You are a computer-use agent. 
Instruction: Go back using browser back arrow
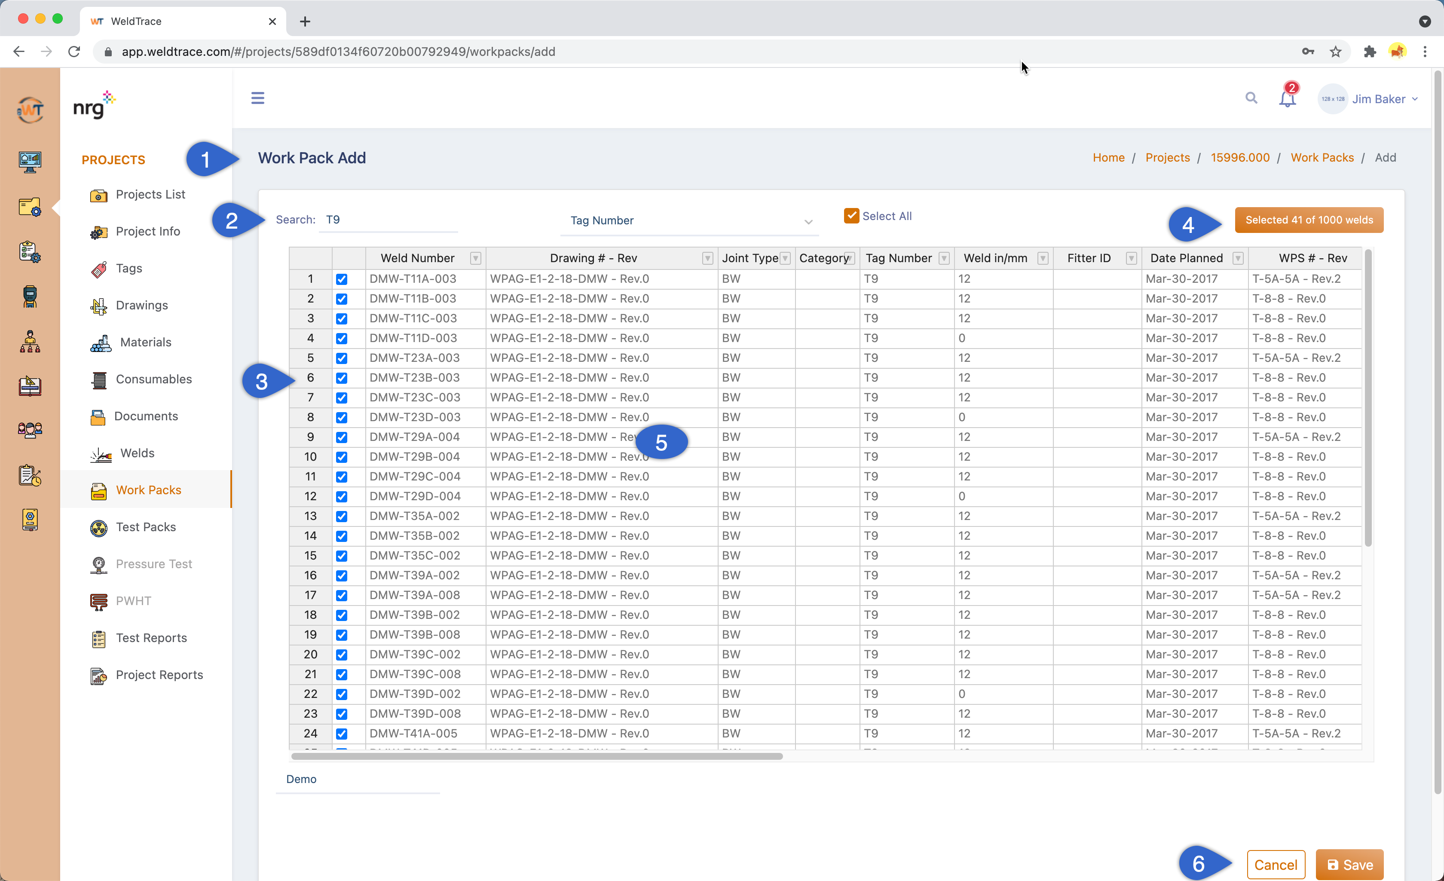coord(19,52)
